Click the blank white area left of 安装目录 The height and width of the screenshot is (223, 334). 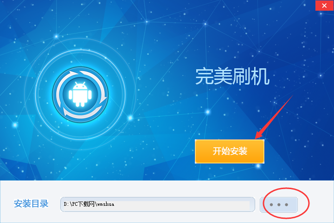(7, 203)
